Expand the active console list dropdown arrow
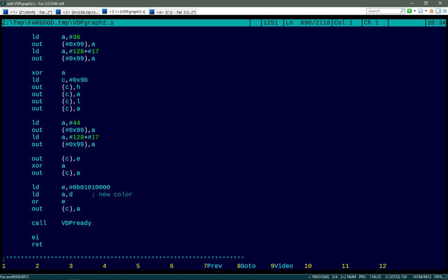This screenshot has height=280, width=448. (426, 11)
